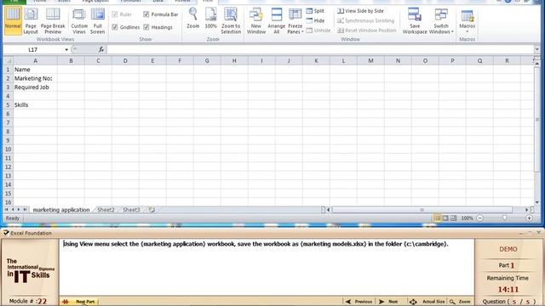Open Custom Views dialog
The height and width of the screenshot is (306, 545).
[79, 20]
